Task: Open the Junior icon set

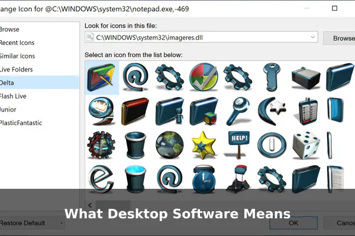Action: point(8,110)
